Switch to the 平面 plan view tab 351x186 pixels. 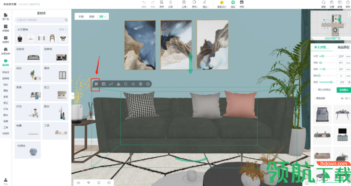[81, 16]
